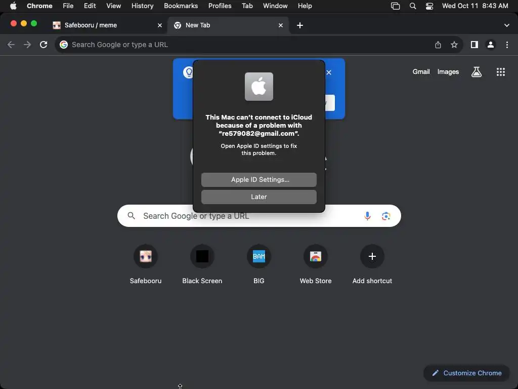
Task: Click the search magnifier icon
Action: point(131,216)
